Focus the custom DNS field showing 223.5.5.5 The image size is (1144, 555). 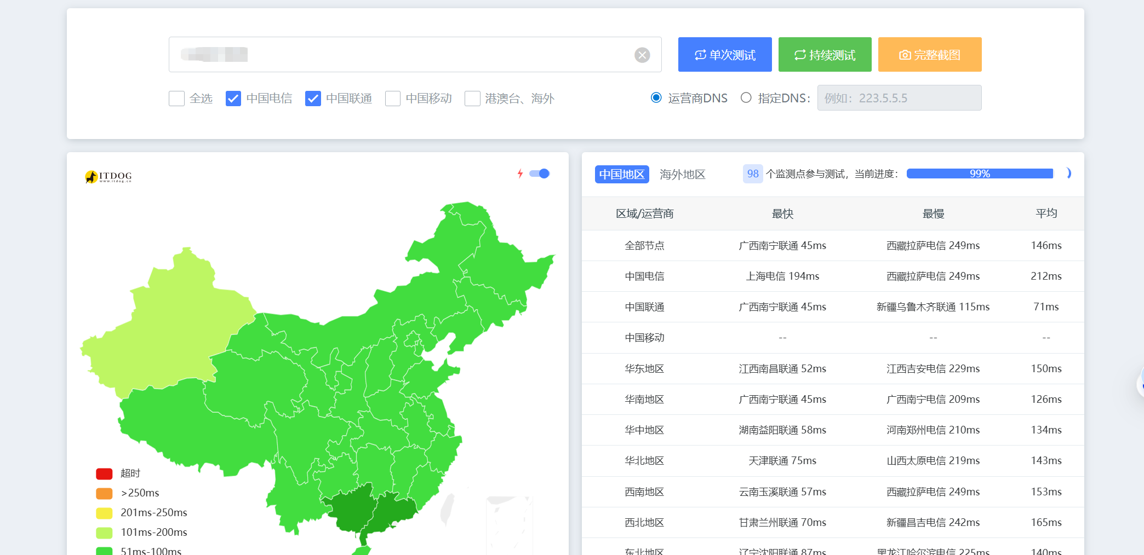(899, 98)
